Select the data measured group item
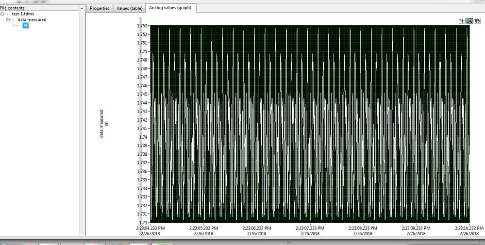This screenshot has width=485, height=245. pyautogui.click(x=32, y=19)
